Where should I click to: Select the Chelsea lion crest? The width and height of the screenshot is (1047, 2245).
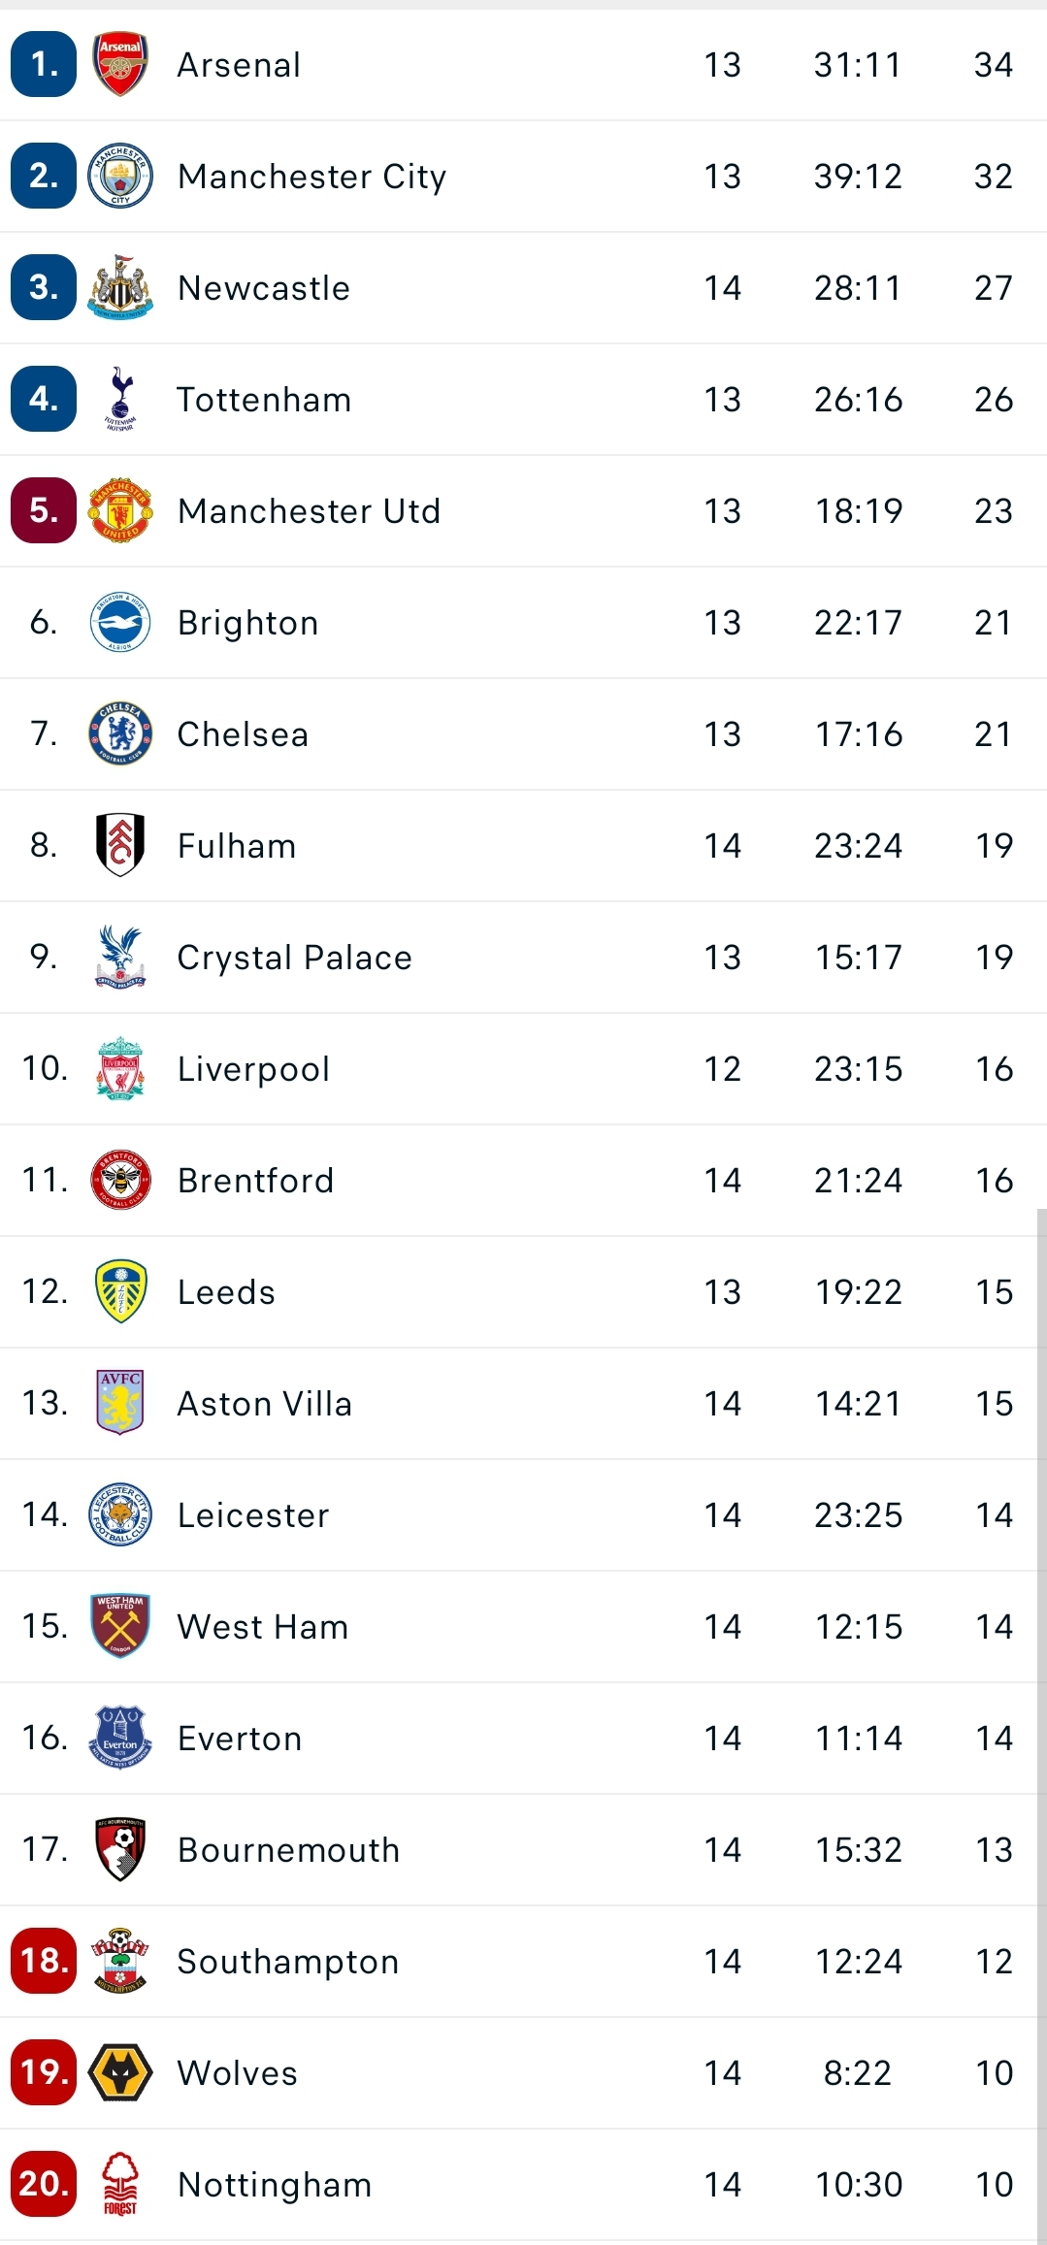point(120,733)
